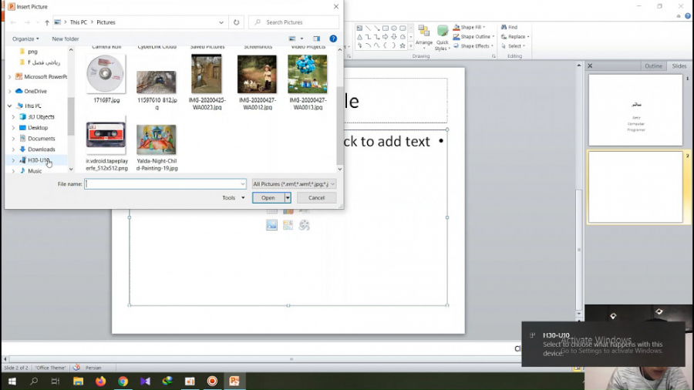Click the Arrange icon in Drawing group
Viewport: 694px width, 390px height.
point(423,35)
